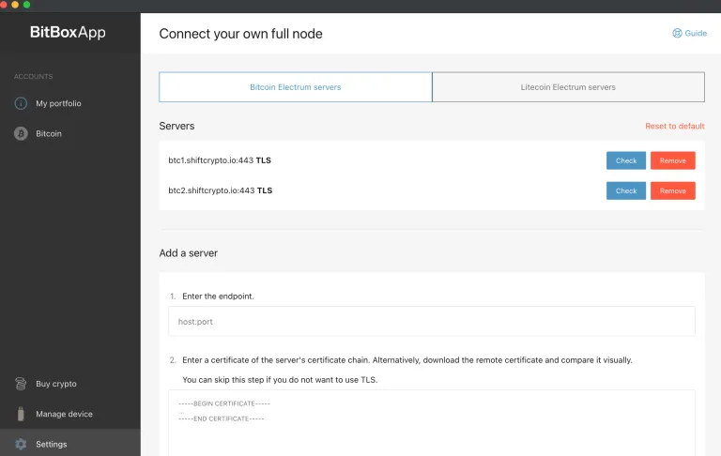This screenshot has height=456, width=721.
Task: Click the Bitcoin coin icon in sidebar
Action: point(21,134)
